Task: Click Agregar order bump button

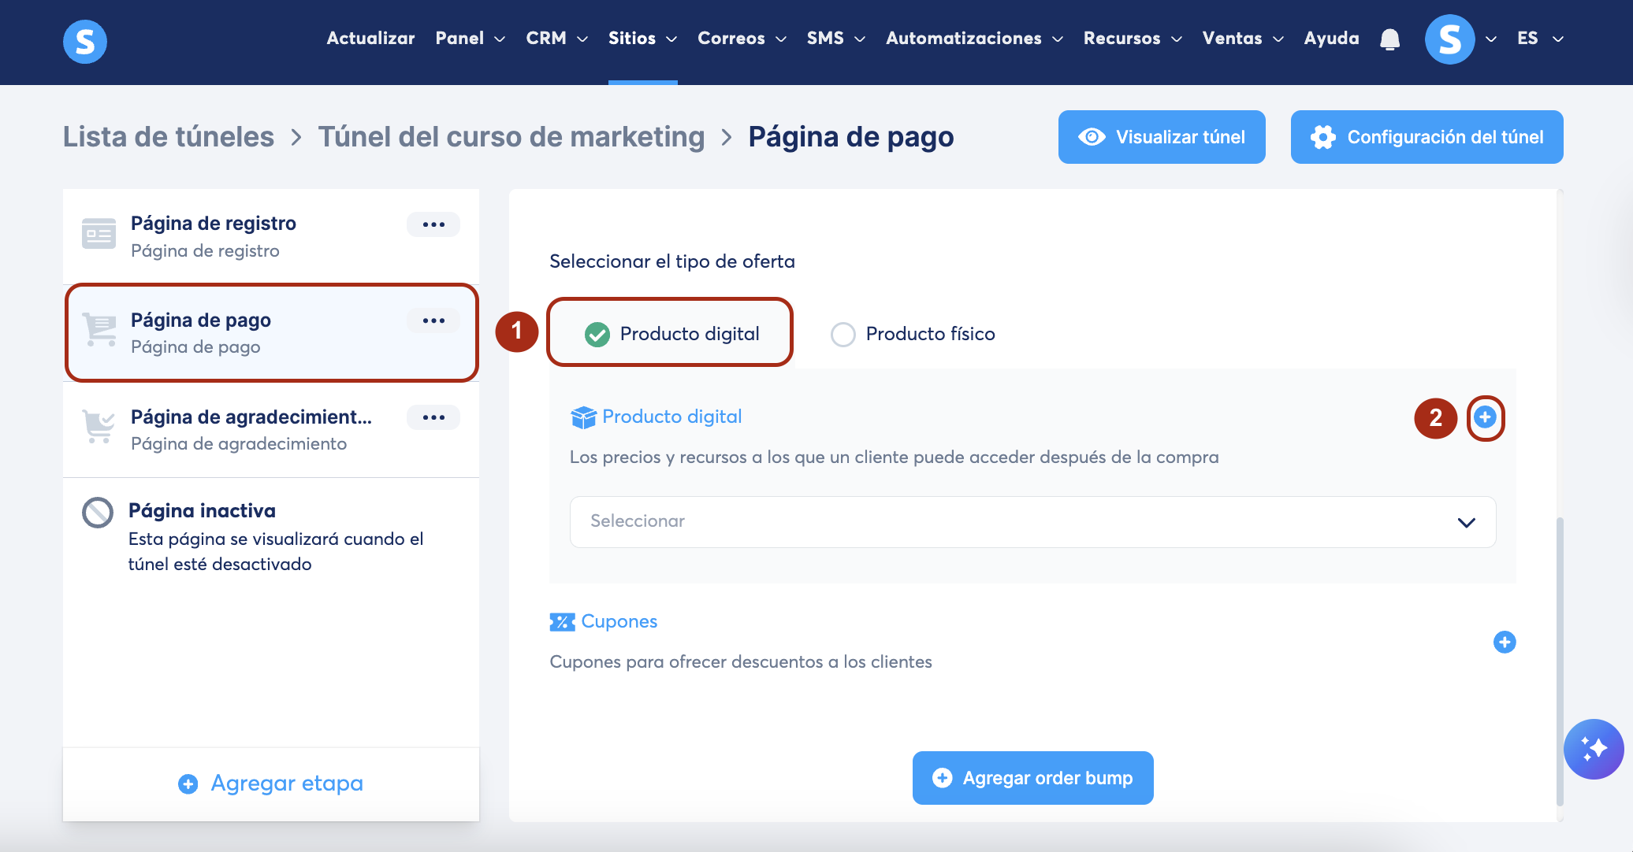Action: point(1032,778)
